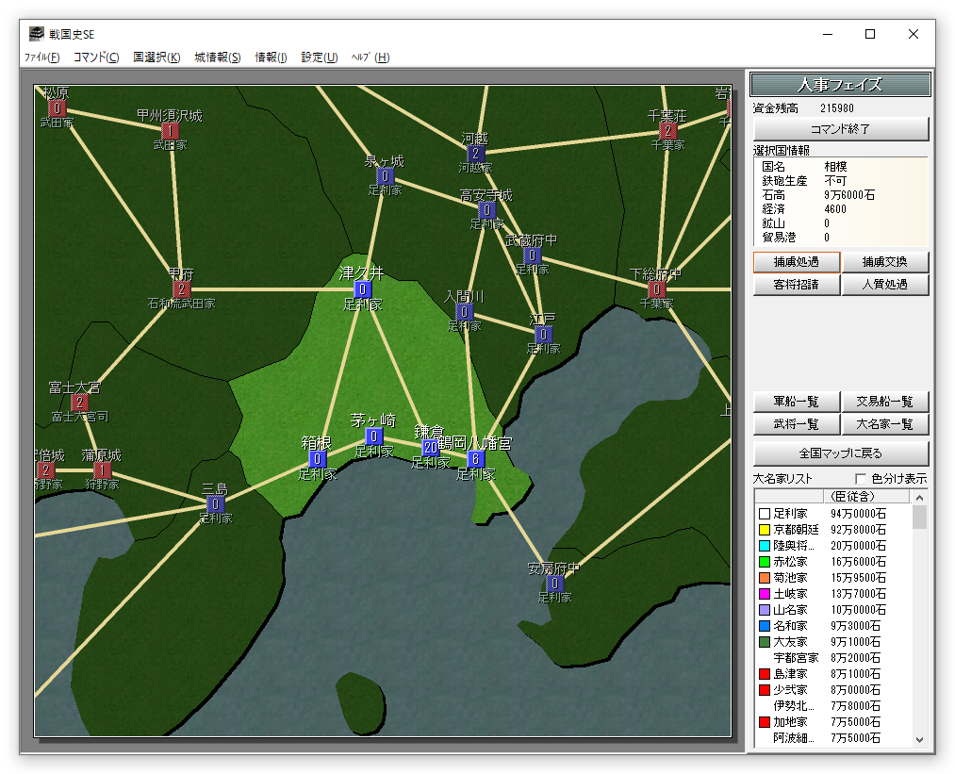Image resolution: width=955 pixels, height=774 pixels.
Task: Click the yellow 京都朝廷 color swatch
Action: pos(765,531)
